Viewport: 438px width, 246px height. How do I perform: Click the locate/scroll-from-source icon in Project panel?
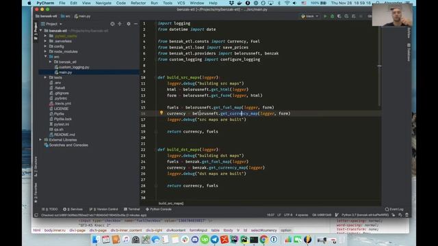click(112, 24)
